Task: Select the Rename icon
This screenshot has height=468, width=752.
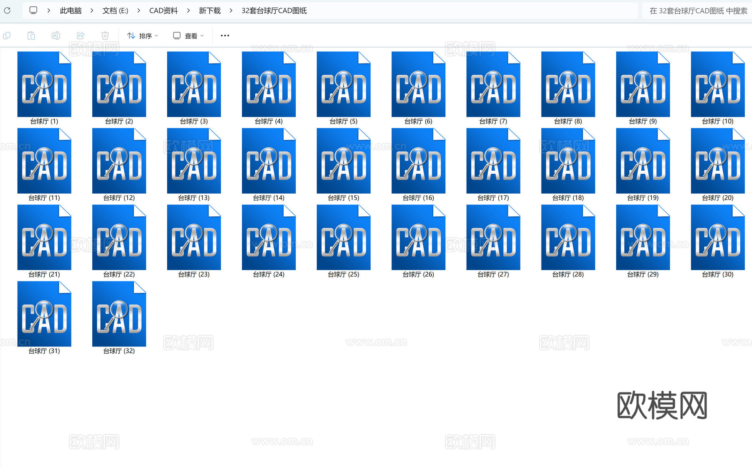Action: [x=56, y=35]
